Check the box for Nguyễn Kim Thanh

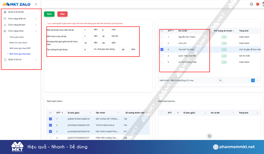[162, 37]
